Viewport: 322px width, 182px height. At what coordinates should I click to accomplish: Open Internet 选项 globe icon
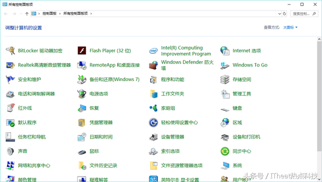(225, 50)
